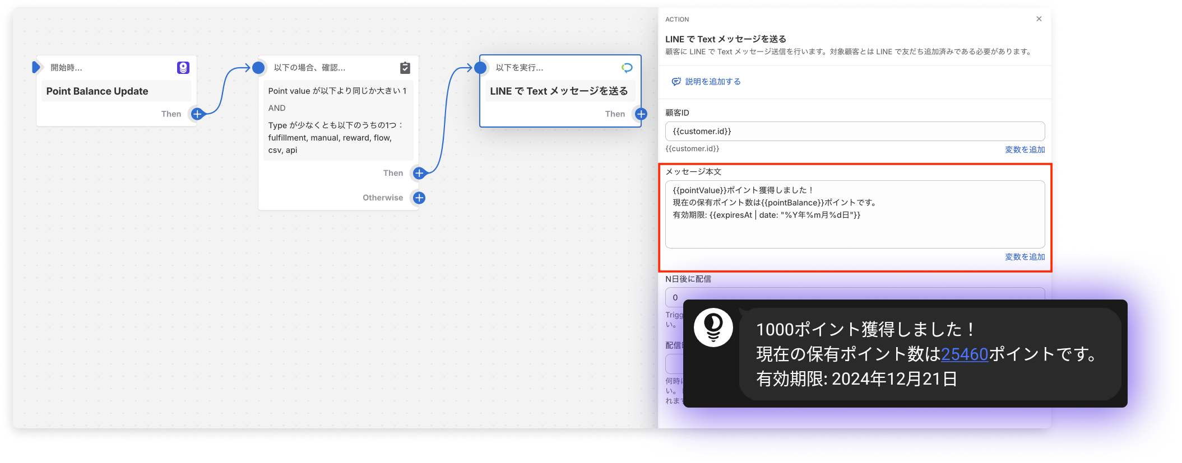The height and width of the screenshot is (463, 1182).
Task: Select the LINE で Text メッセージを送る action node
Action: point(559,91)
